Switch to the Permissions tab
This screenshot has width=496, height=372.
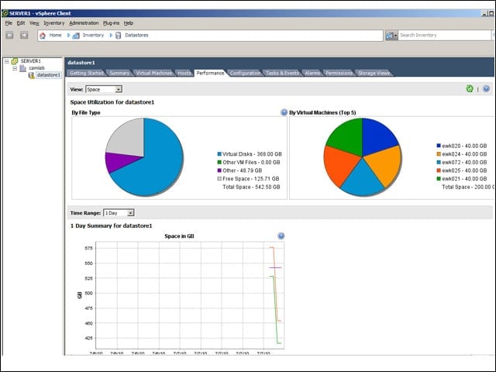tap(339, 73)
